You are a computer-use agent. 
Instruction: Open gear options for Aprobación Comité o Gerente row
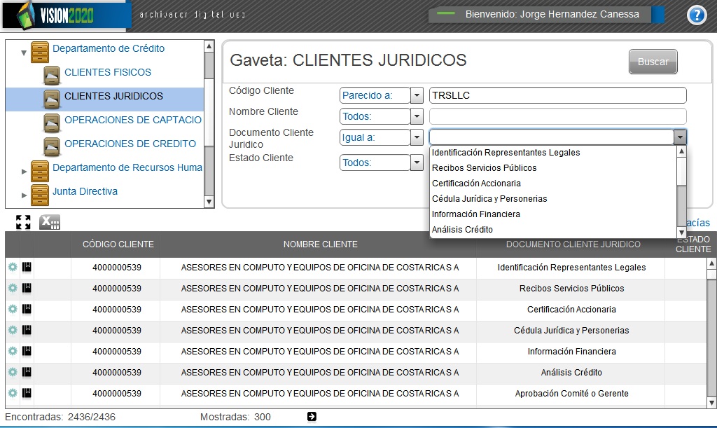(13, 393)
